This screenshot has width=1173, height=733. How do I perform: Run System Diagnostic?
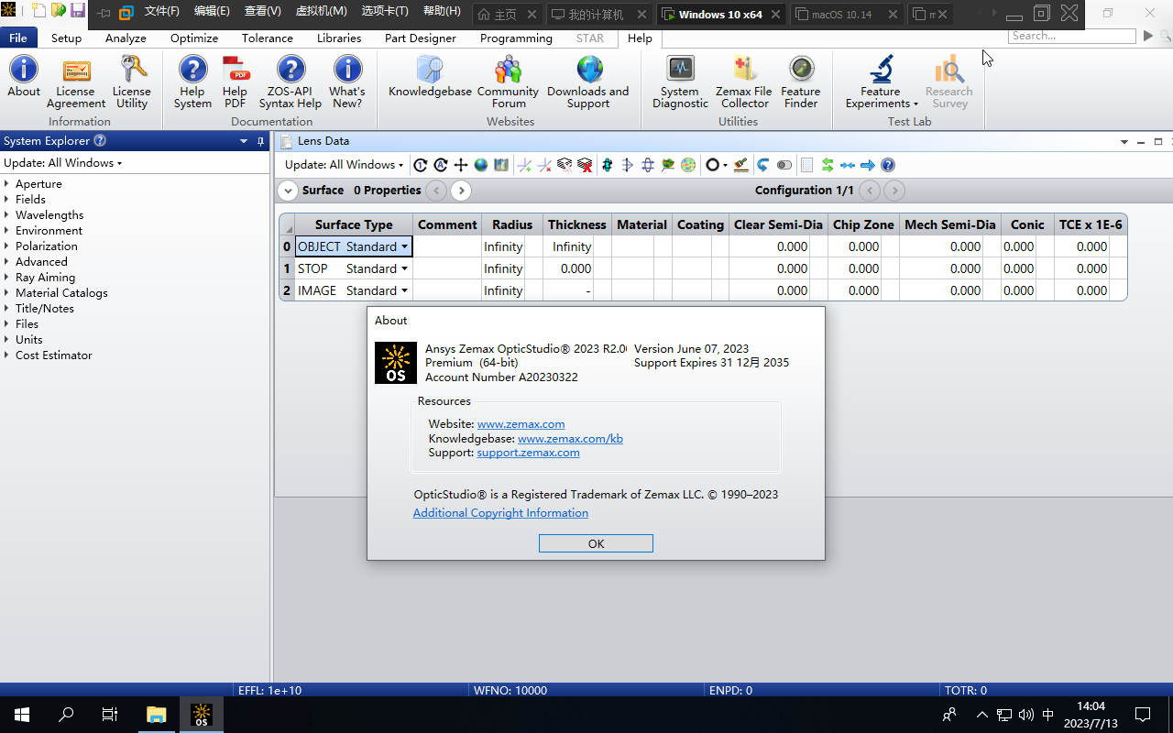tap(681, 82)
